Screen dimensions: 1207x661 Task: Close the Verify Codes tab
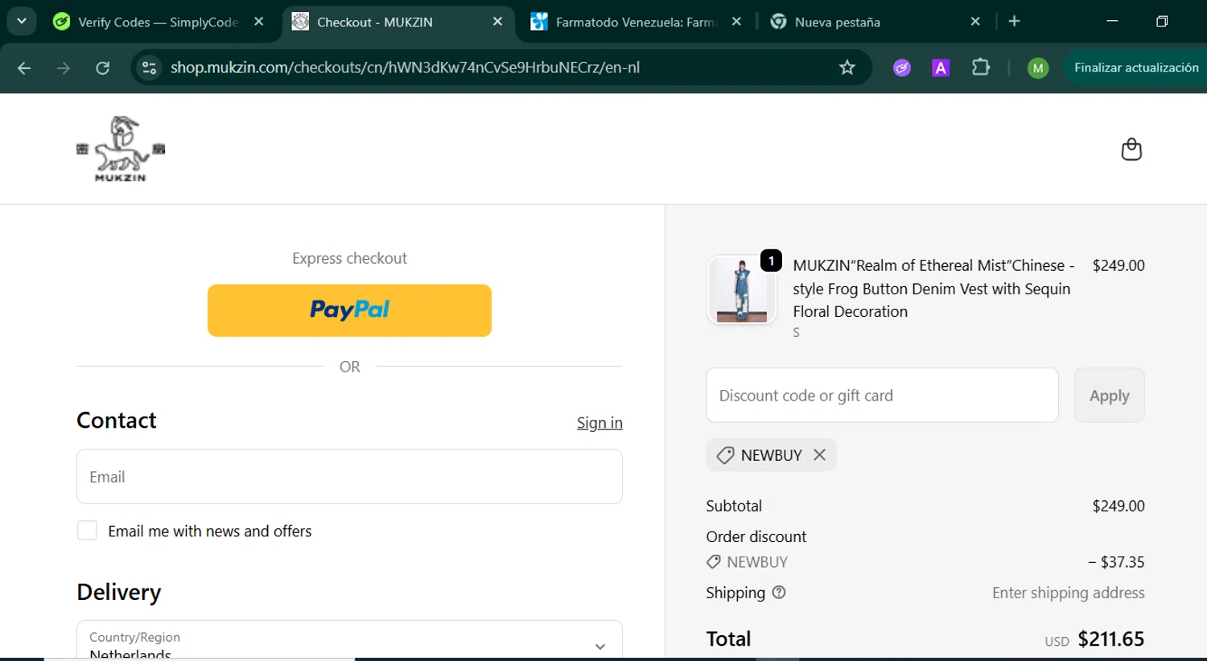point(258,22)
